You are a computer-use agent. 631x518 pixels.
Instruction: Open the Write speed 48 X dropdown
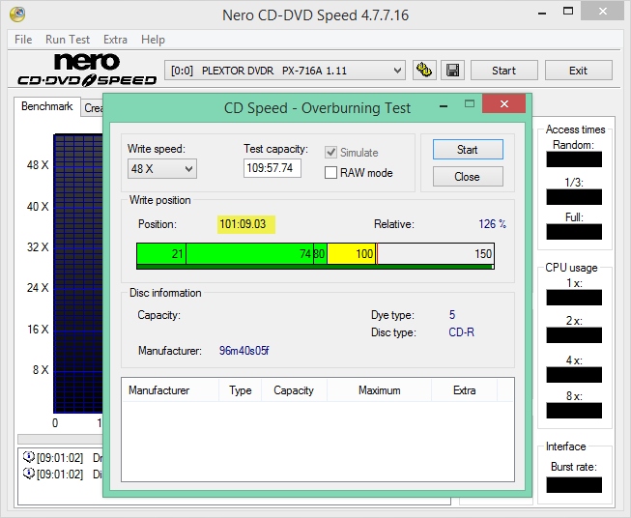pyautogui.click(x=161, y=169)
